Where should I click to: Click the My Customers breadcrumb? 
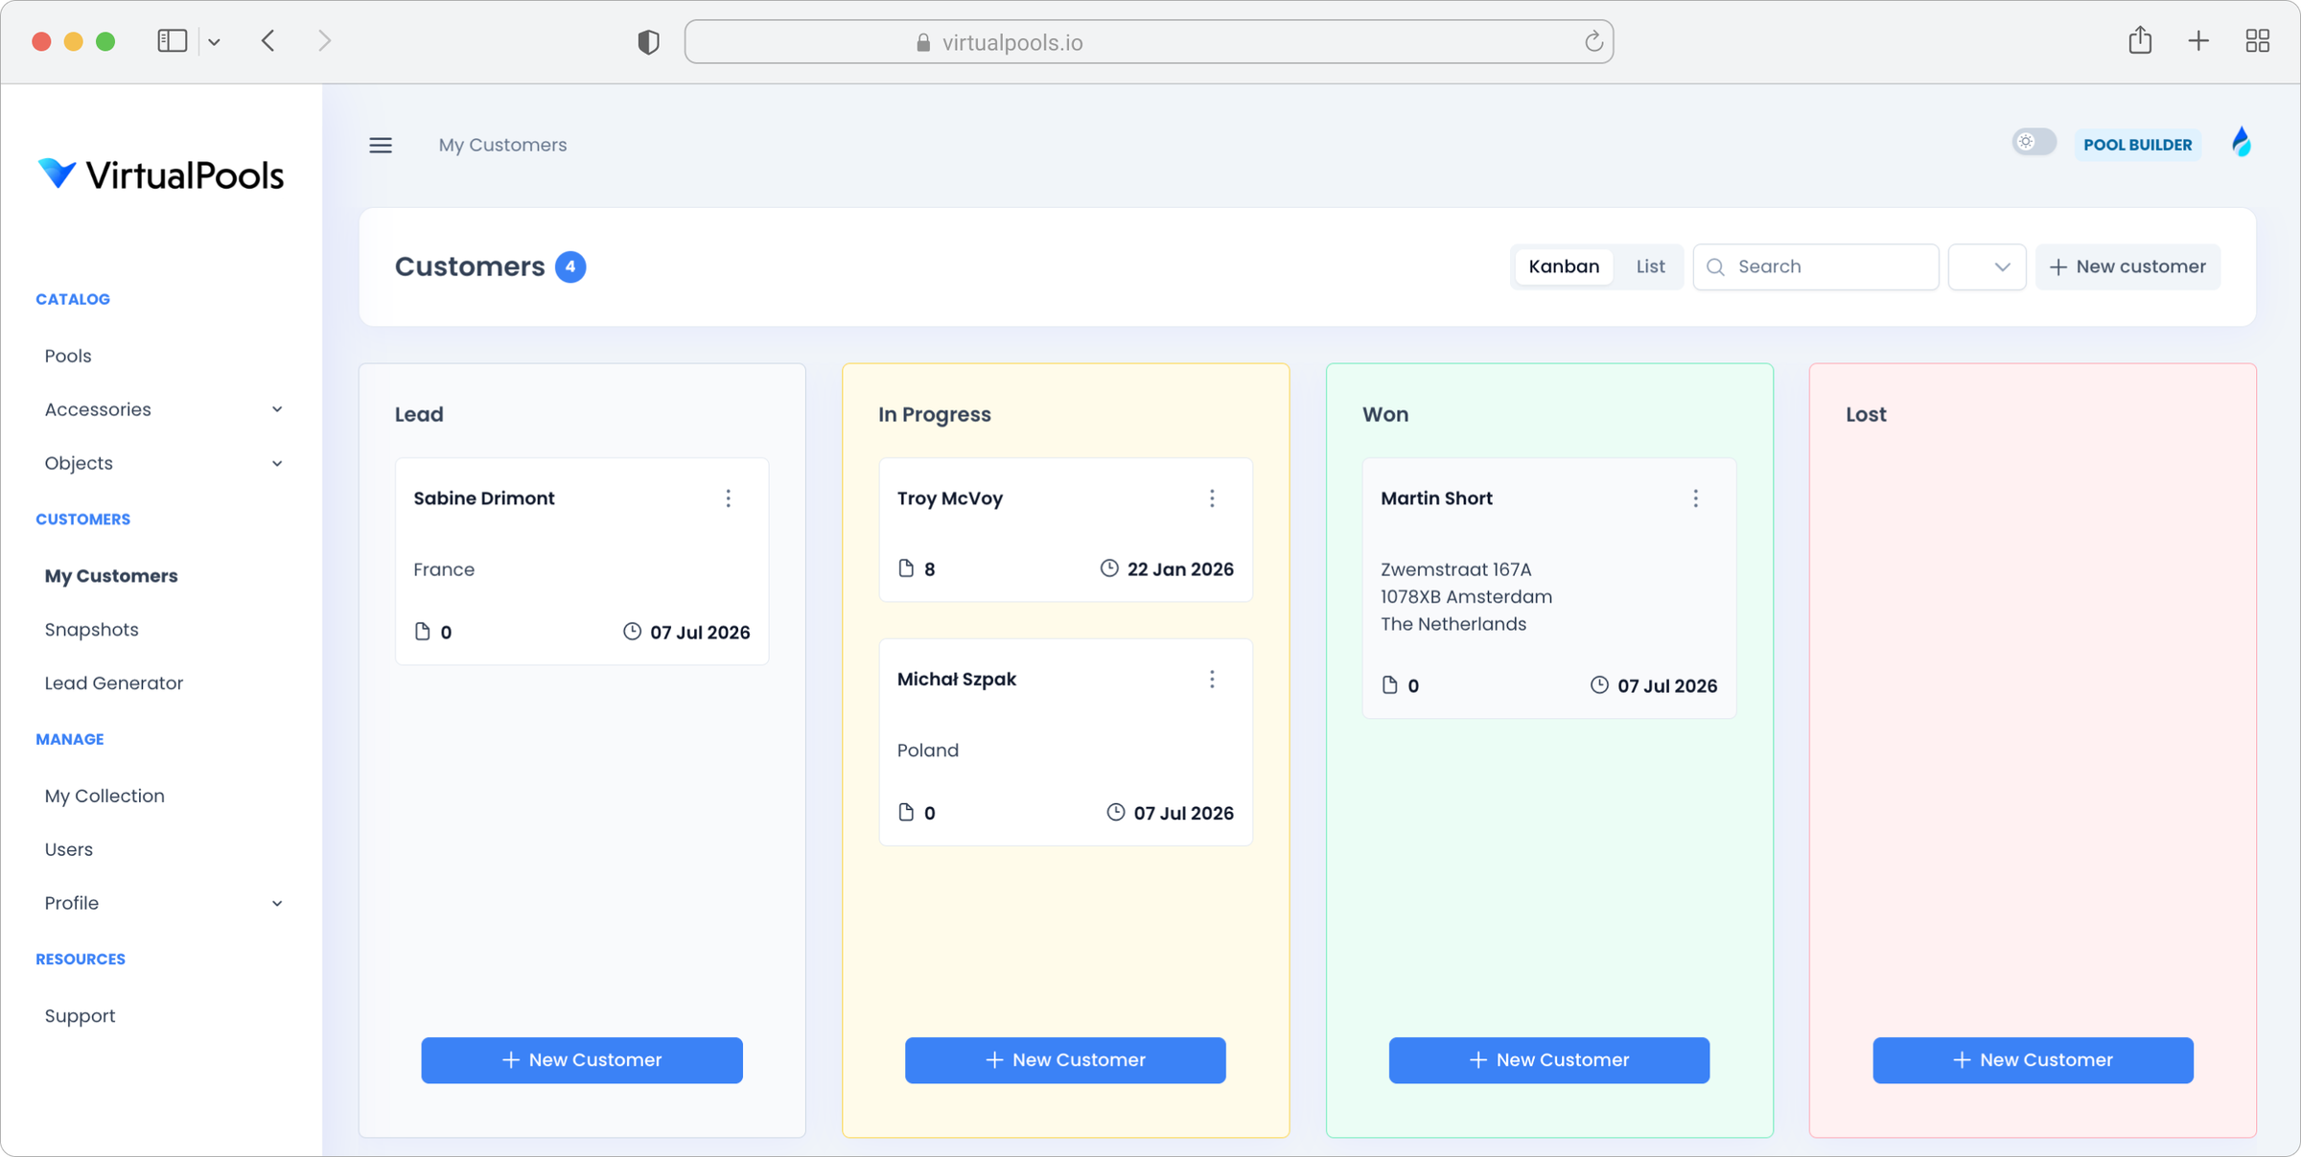coord(502,145)
